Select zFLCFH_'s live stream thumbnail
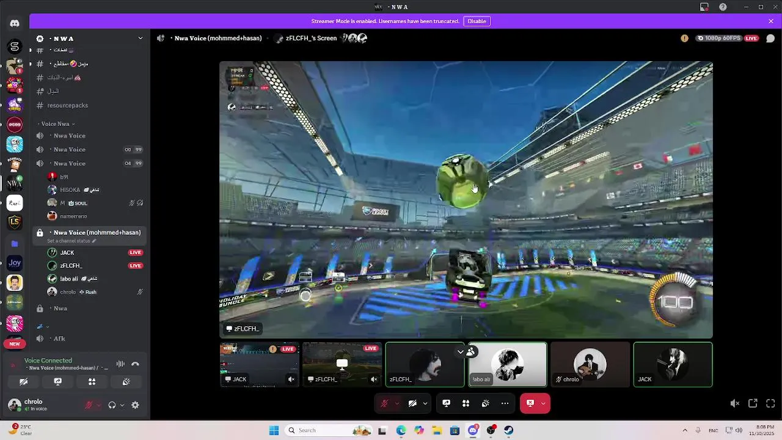Screen dimensions: 782x440 click(342, 365)
